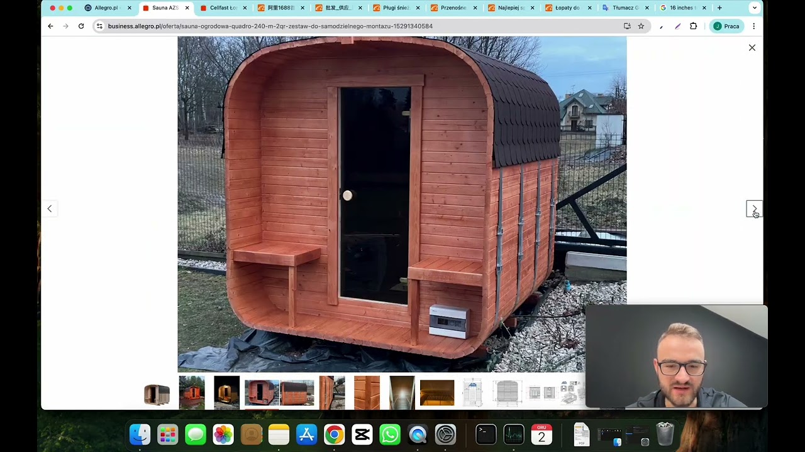The width and height of the screenshot is (805, 452).
Task: Open the browser extensions puzzle icon
Action: tap(693, 26)
